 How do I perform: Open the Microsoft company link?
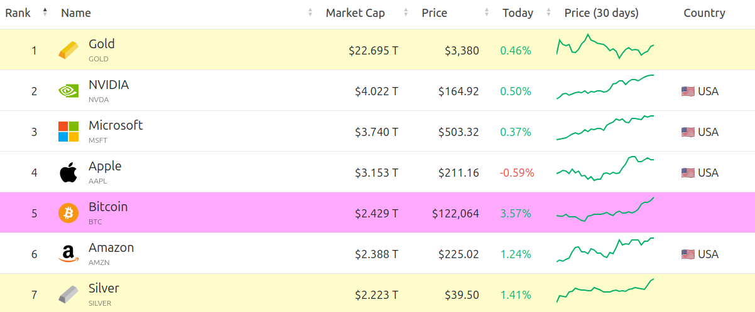coord(116,125)
